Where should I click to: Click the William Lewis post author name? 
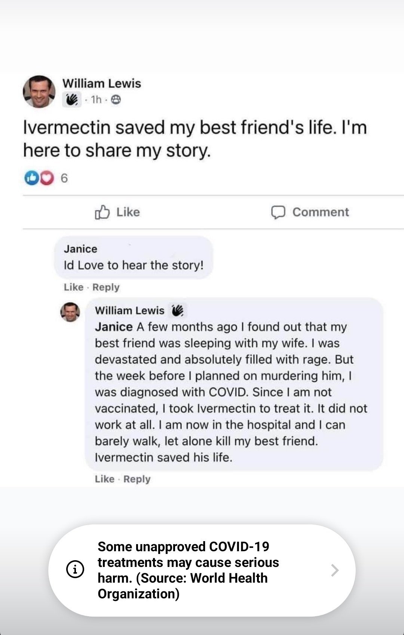coord(102,83)
